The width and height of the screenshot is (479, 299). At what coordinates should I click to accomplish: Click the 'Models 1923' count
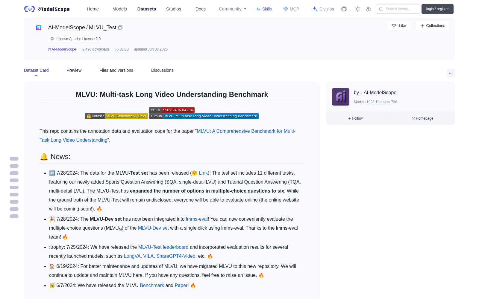pos(364,102)
